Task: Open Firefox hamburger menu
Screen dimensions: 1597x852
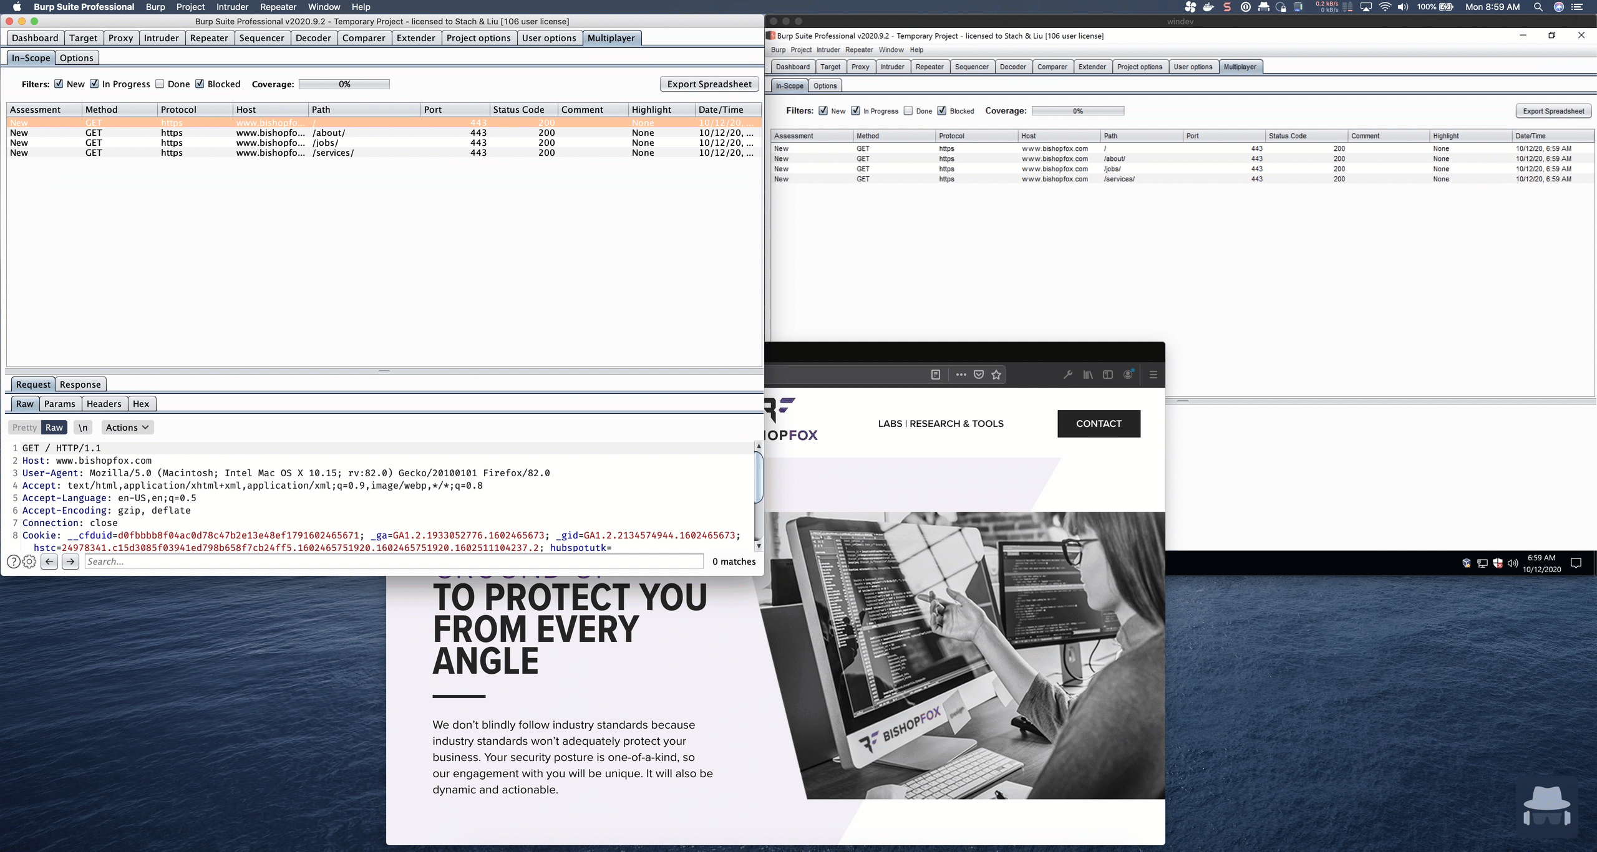Action: pyautogui.click(x=1153, y=375)
